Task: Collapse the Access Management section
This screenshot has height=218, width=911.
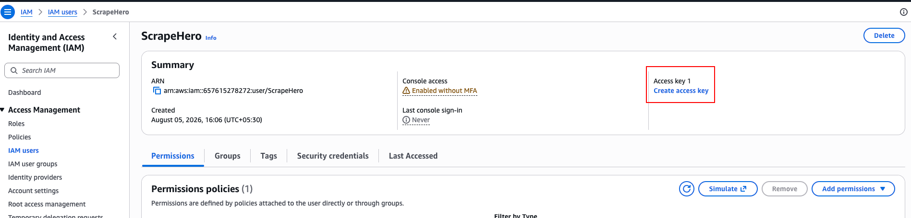Action: pos(2,110)
